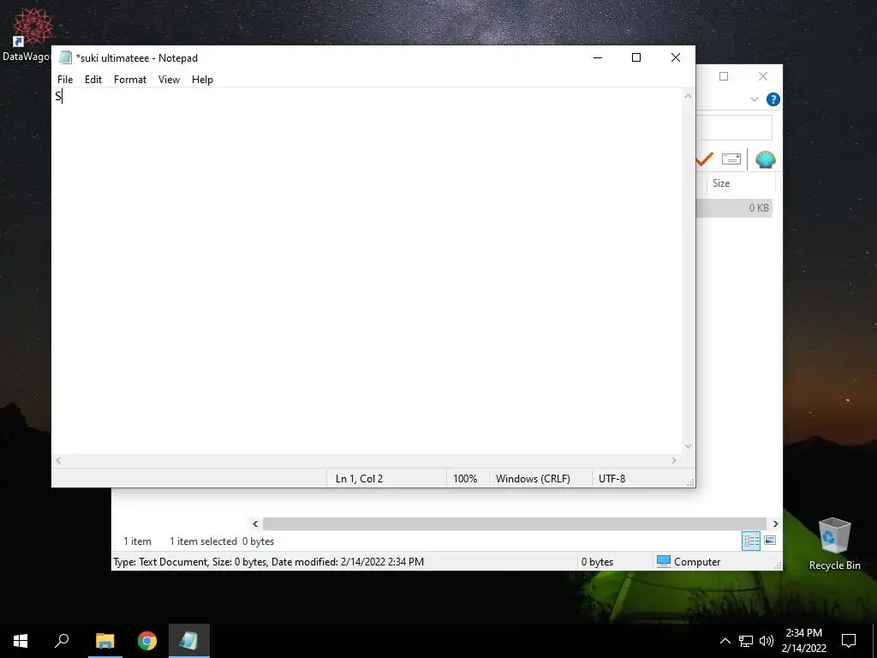Click Notepad horizontal scroll left arrow
The width and height of the screenshot is (877, 658).
coord(58,460)
